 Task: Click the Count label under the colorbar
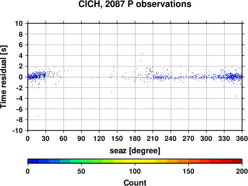(x=135, y=183)
